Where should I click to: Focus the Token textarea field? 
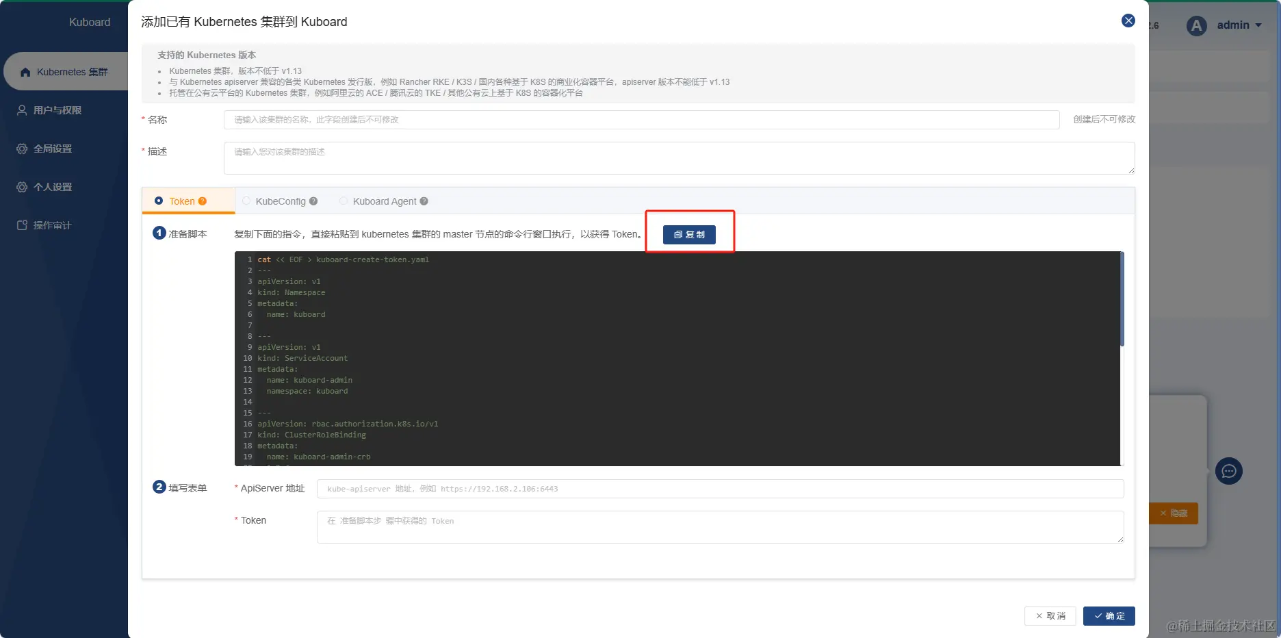pos(721,527)
